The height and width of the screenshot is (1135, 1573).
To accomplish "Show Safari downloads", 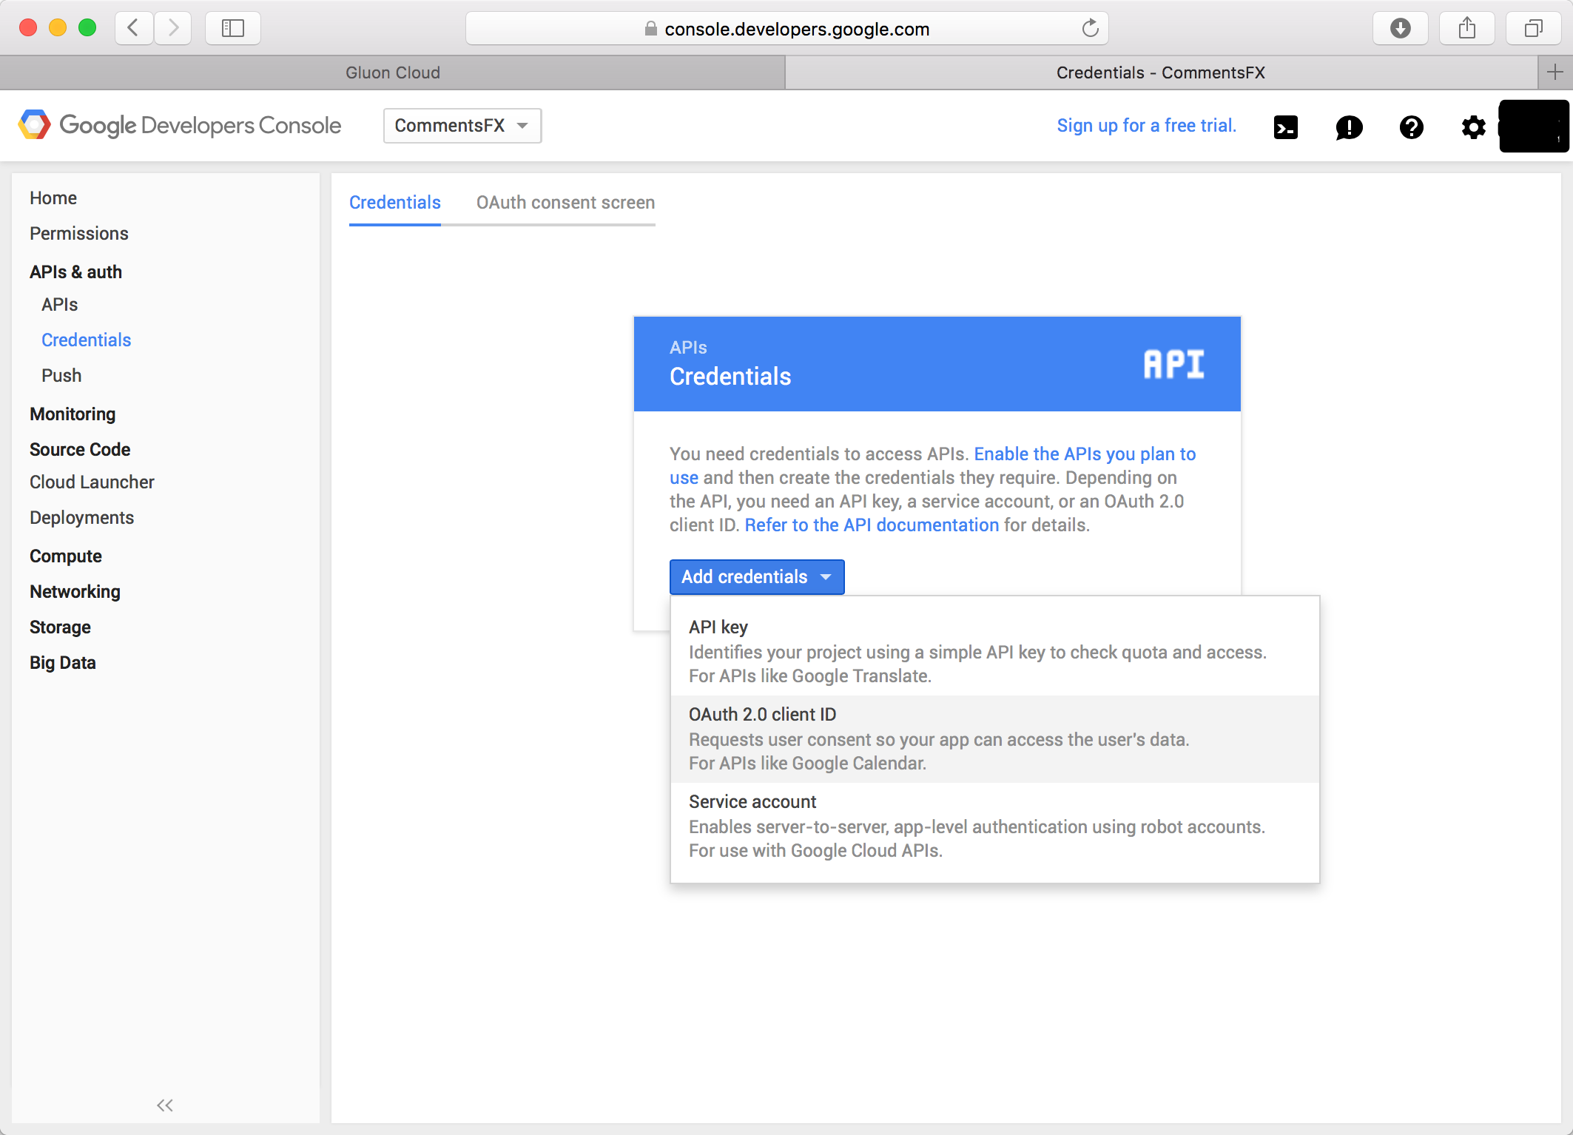I will coord(1400,28).
